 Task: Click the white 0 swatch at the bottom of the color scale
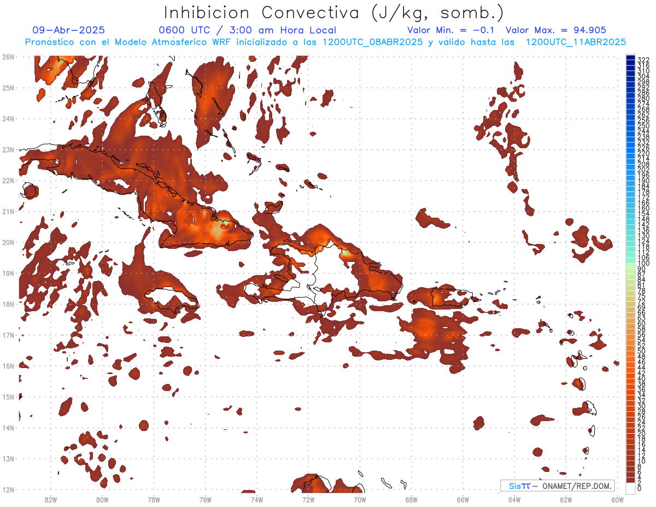click(x=630, y=488)
